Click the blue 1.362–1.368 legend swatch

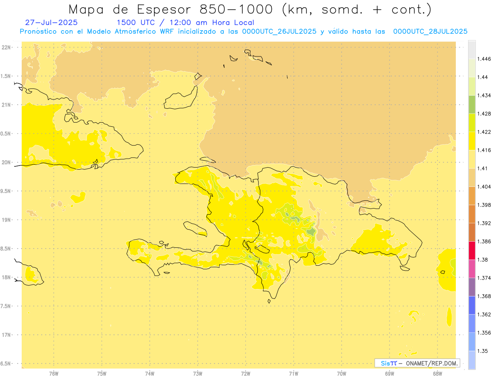tap(472, 305)
